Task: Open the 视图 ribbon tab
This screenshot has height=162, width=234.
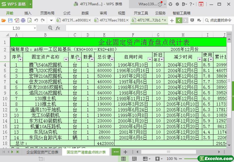Action: click(x=122, y=13)
